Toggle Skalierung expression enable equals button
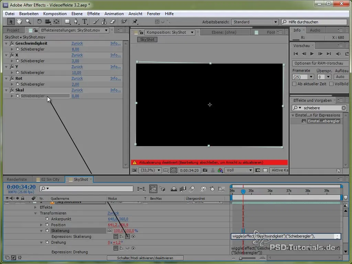 point(115,236)
